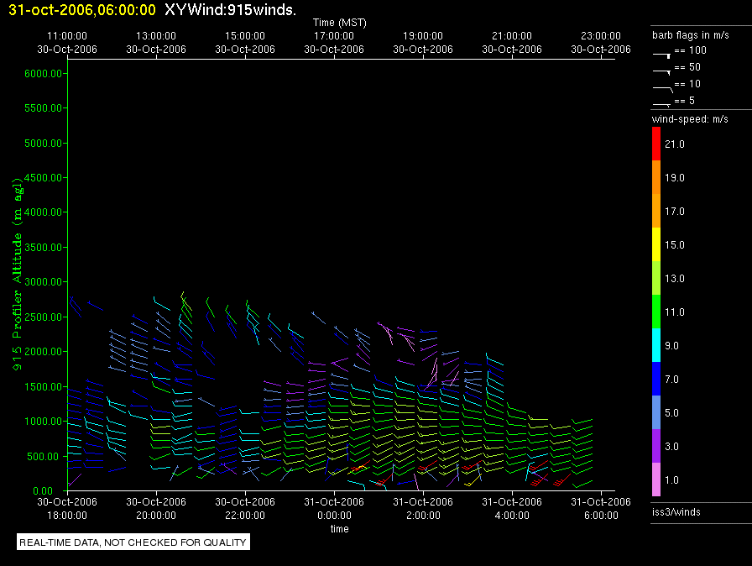
Task: Click the XYWind:915winds. plot title
Action: (x=229, y=10)
